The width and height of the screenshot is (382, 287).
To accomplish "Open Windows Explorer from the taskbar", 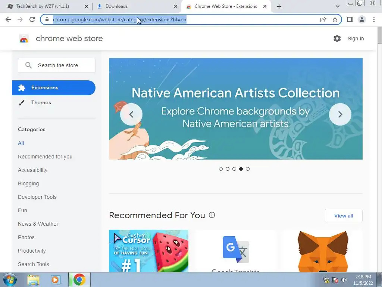I will [33, 280].
